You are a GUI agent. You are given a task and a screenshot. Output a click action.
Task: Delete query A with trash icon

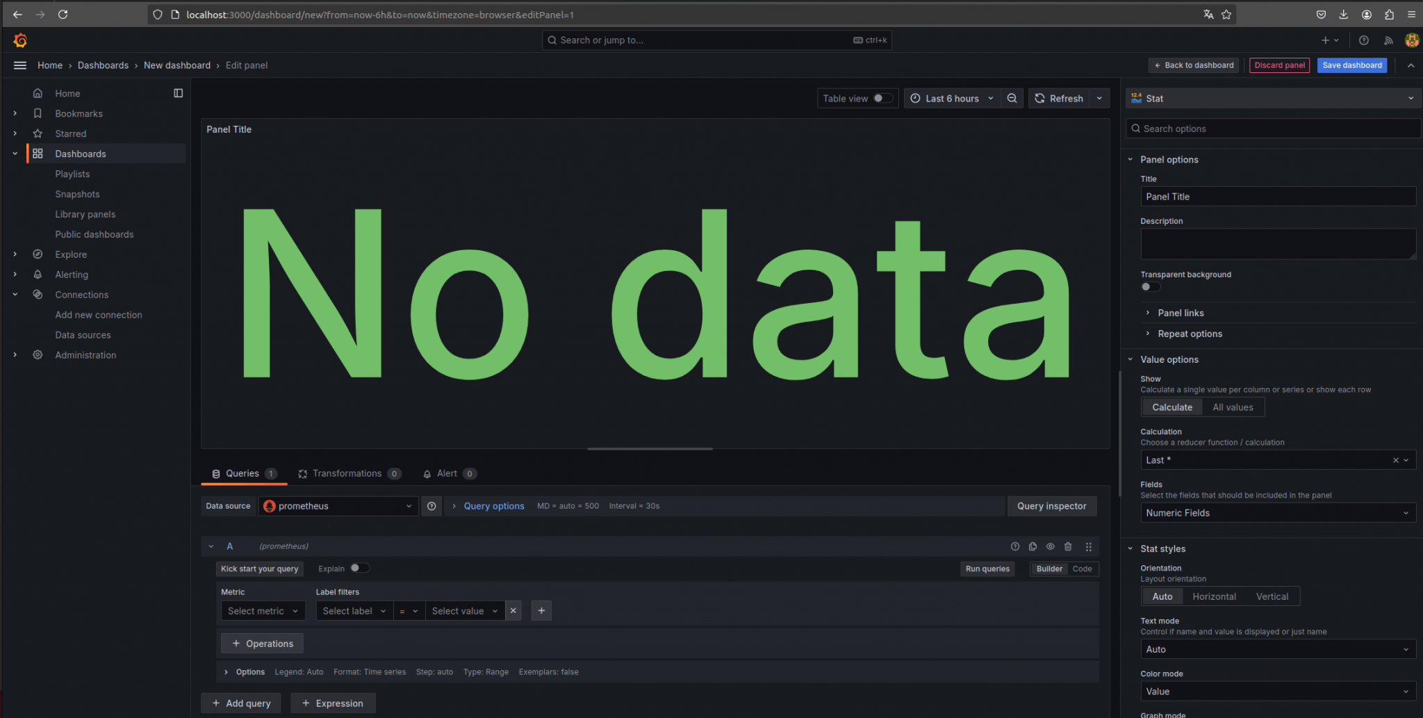pyautogui.click(x=1068, y=546)
